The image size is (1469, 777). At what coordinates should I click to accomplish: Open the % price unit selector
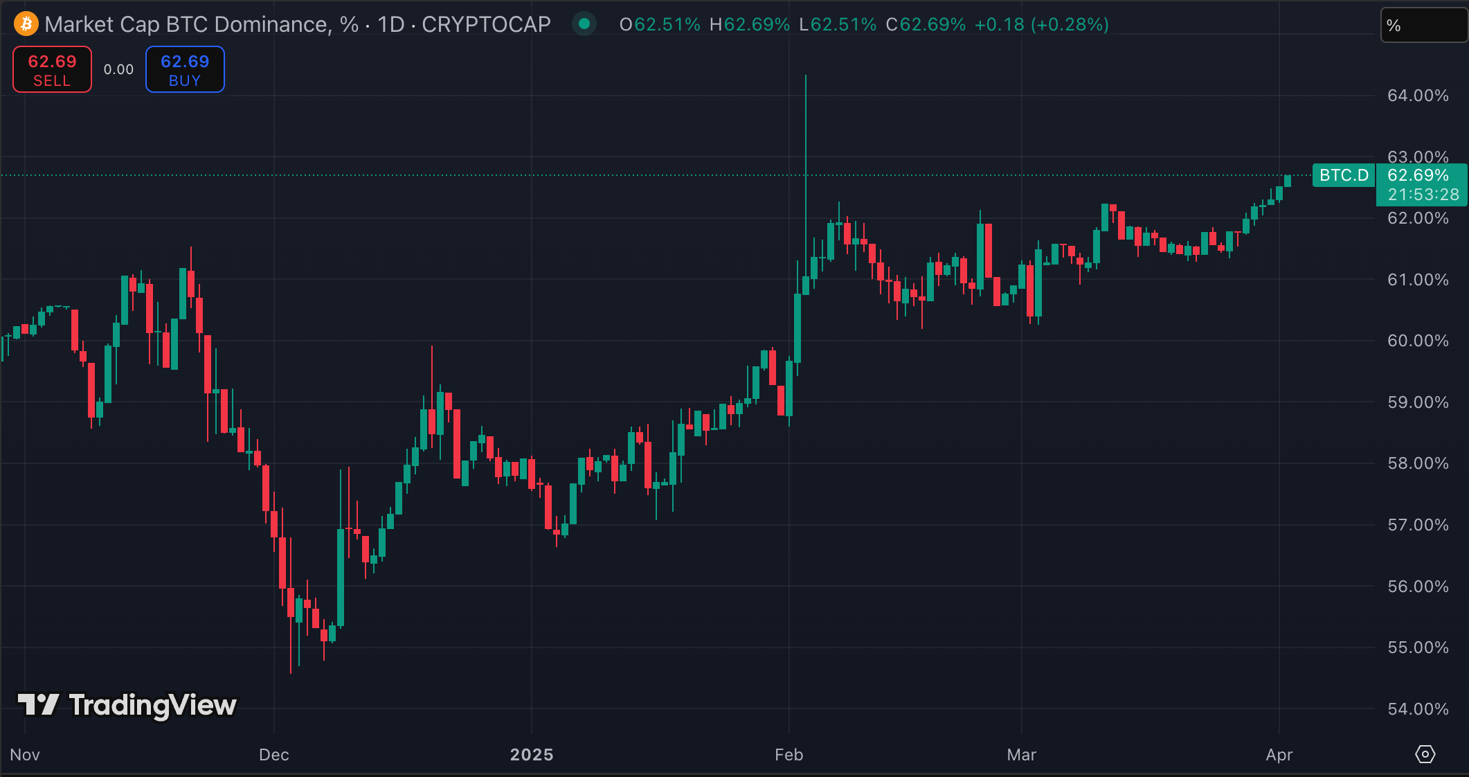(1423, 26)
